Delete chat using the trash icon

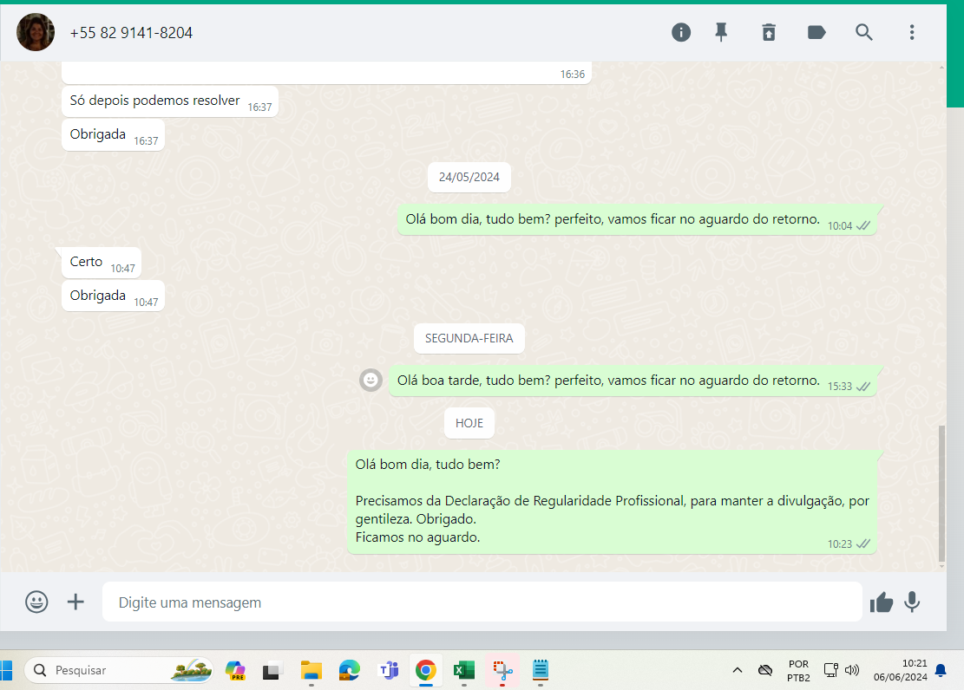click(x=769, y=32)
